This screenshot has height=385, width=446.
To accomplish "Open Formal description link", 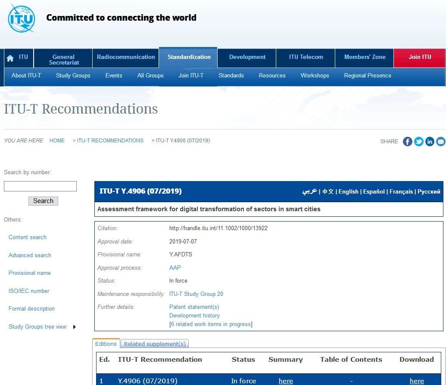I will coord(31,308).
